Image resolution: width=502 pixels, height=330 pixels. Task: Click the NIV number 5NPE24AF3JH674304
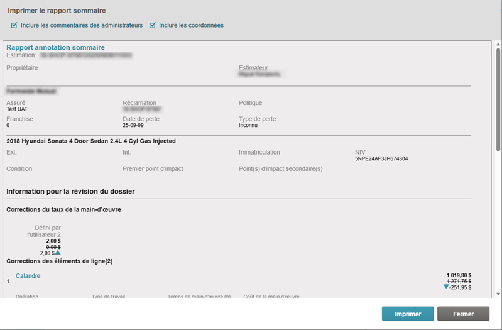[x=381, y=159]
